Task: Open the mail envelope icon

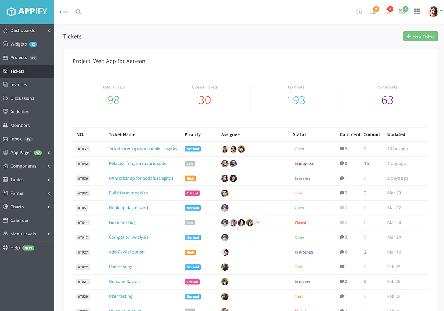Action: 402,11
